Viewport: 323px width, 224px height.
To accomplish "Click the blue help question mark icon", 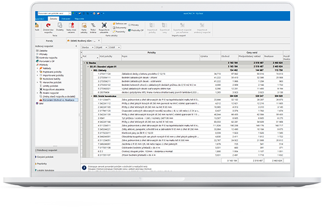I will click(x=84, y=168).
